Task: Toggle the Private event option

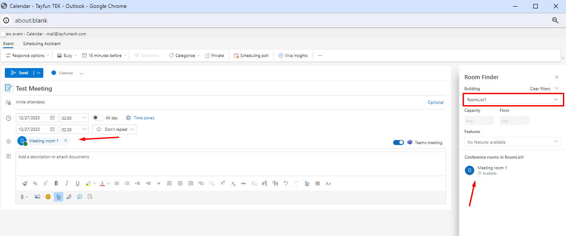Action: coord(214,56)
